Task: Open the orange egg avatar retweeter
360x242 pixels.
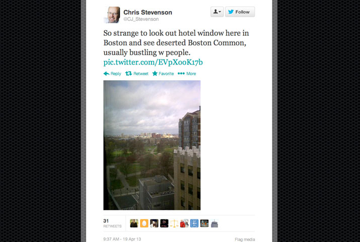Action: [x=144, y=223]
